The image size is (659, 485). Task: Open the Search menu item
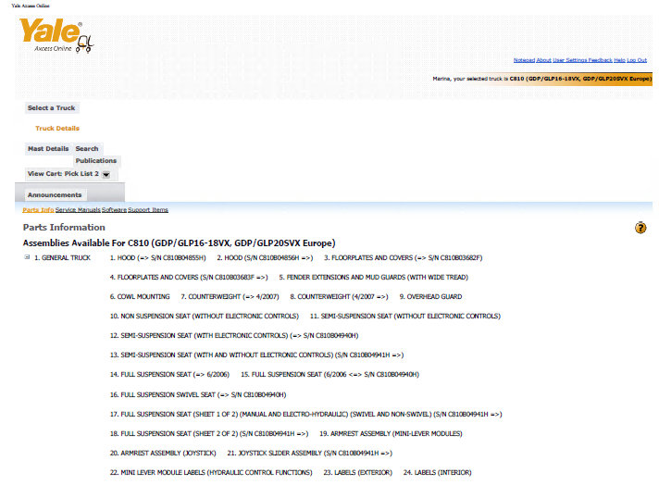click(87, 149)
